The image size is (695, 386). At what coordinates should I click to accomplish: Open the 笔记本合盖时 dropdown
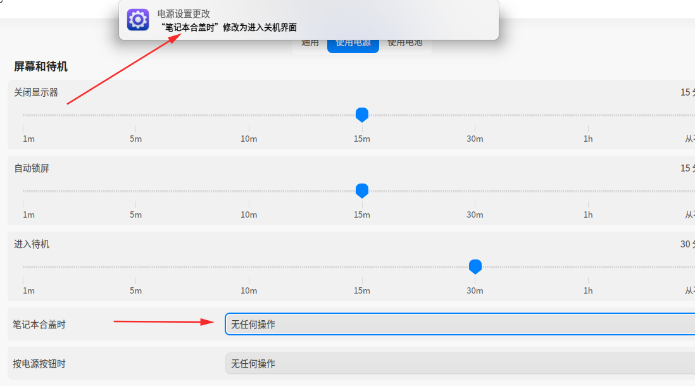pyautogui.click(x=460, y=325)
